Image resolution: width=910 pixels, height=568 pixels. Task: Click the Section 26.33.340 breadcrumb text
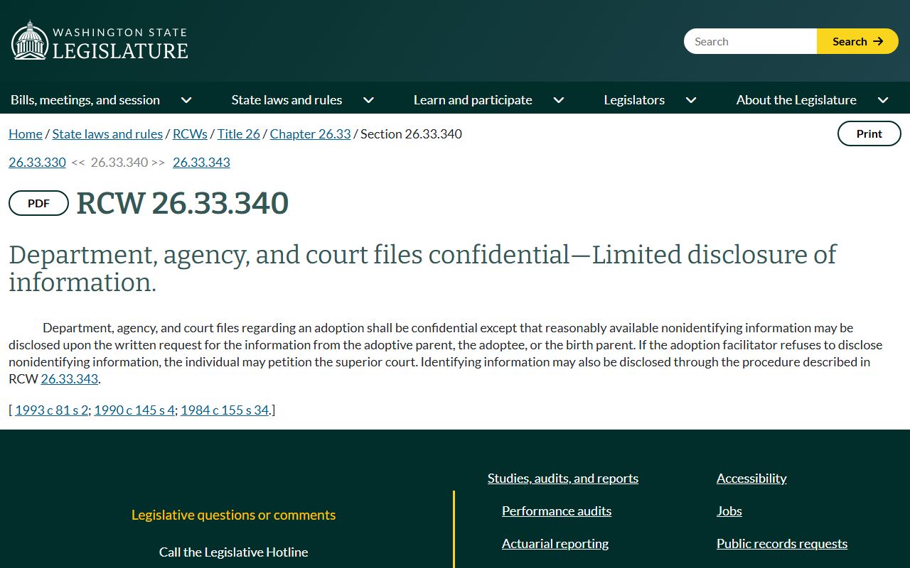tap(411, 133)
